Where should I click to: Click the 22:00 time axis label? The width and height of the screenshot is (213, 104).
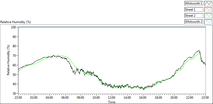(190, 98)
